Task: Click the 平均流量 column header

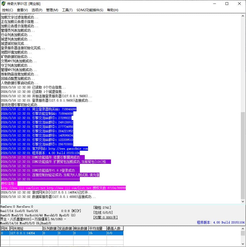Action: coord(98,228)
